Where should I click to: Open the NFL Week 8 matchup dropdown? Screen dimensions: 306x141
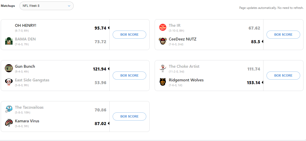point(46,6)
